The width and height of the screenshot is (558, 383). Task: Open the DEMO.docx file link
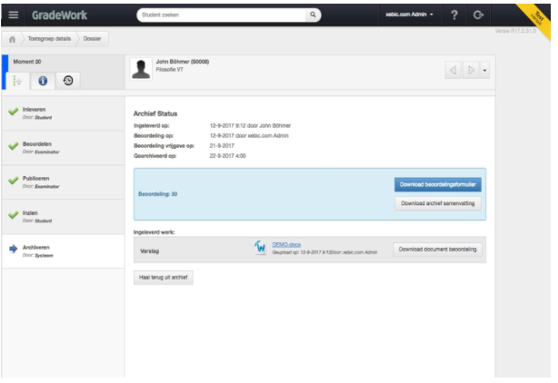tap(286, 245)
